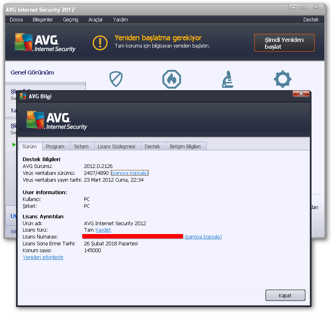Click the AVG Bilgi title bar icon

tap(23, 96)
